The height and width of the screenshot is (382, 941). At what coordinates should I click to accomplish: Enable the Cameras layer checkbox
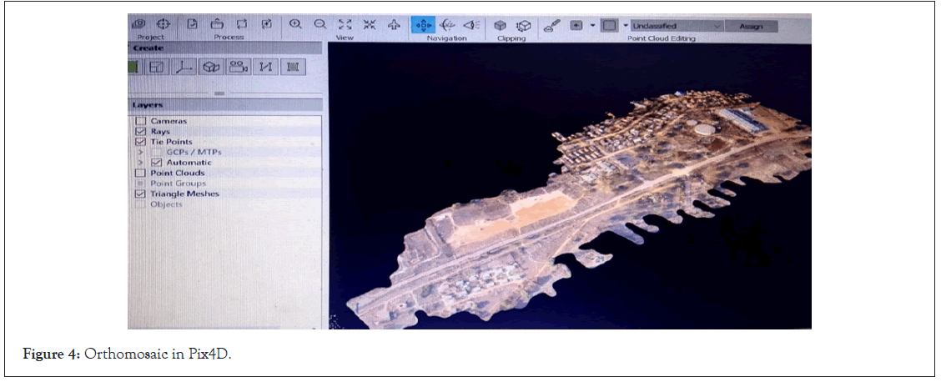[140, 121]
